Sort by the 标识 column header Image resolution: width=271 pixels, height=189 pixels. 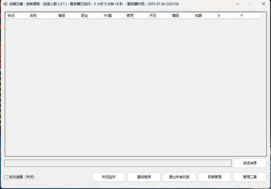tap(16, 15)
